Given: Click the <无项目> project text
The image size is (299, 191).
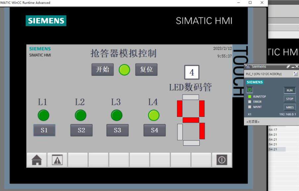Looking at the screenshot, I should (x=253, y=121).
